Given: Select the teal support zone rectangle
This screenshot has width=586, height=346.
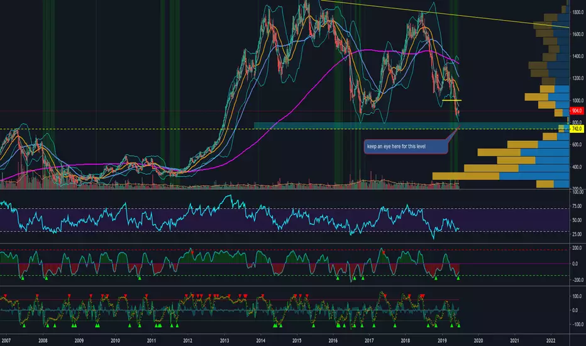Looking at the screenshot, I should click(x=411, y=126).
